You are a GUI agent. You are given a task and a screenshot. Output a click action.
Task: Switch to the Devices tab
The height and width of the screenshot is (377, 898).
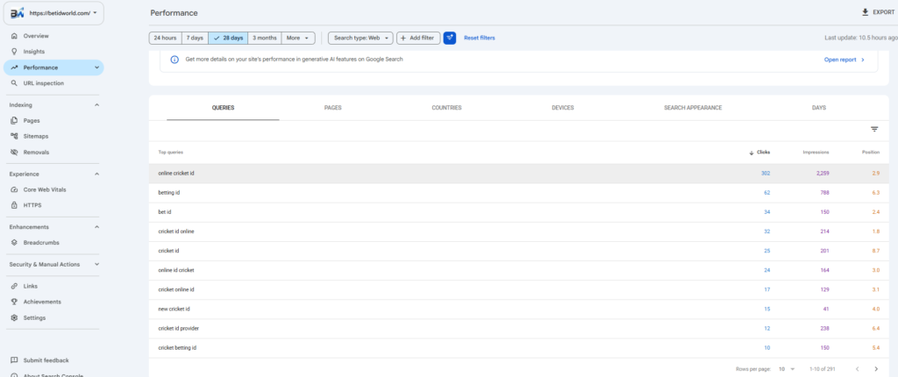point(562,108)
